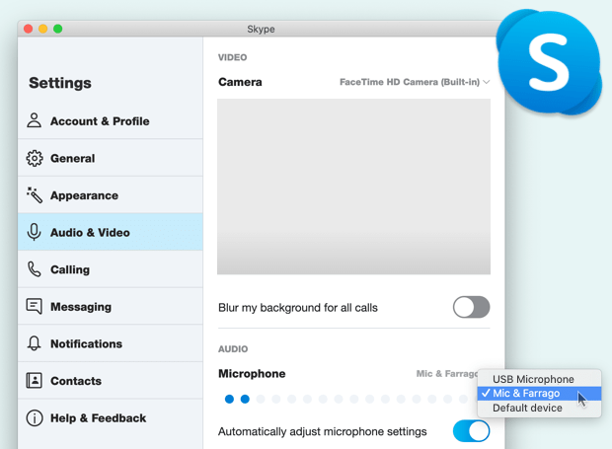
Task: Click the camera preview area
Action: [353, 187]
